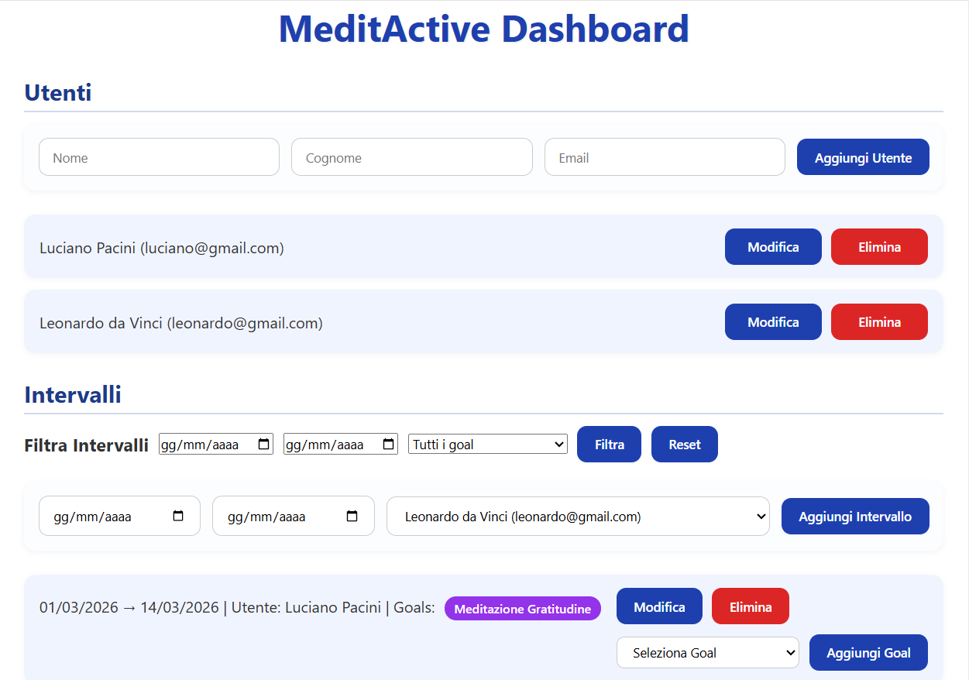The image size is (969, 680).
Task: Click 'Elimina' on the 01/03/2026 interval
Action: pos(750,606)
